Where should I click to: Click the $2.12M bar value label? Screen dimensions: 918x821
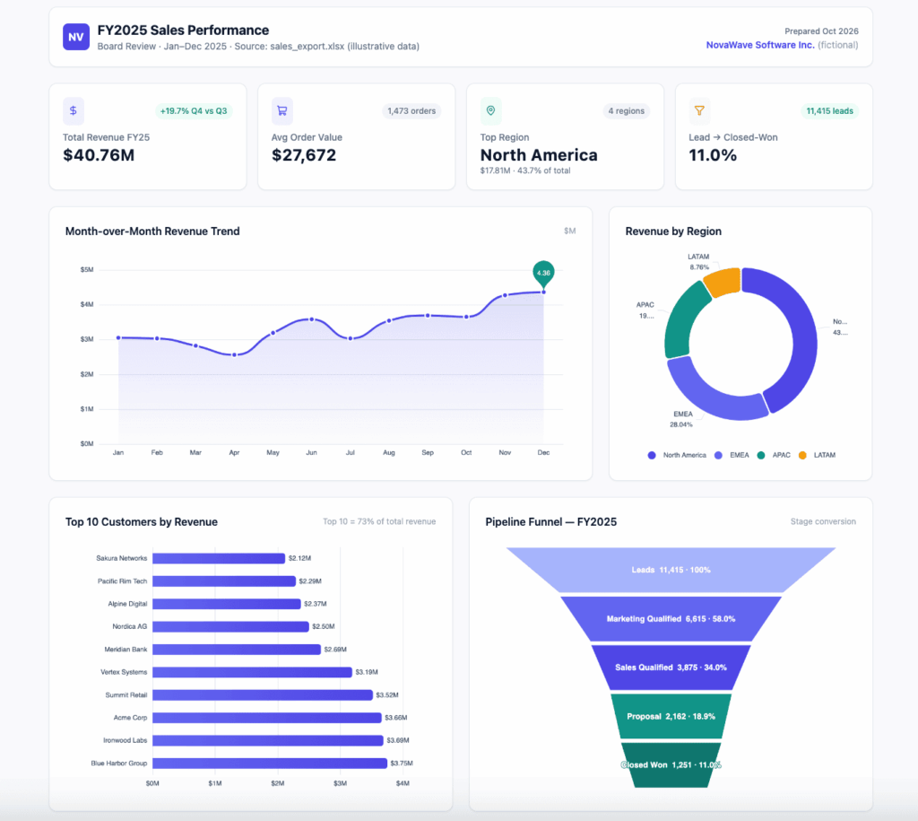[x=299, y=558]
